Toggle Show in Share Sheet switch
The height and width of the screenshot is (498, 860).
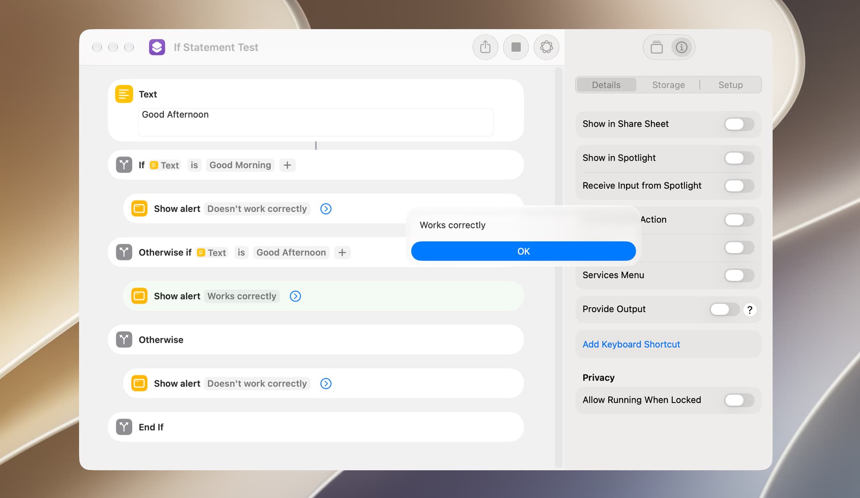pyautogui.click(x=739, y=124)
